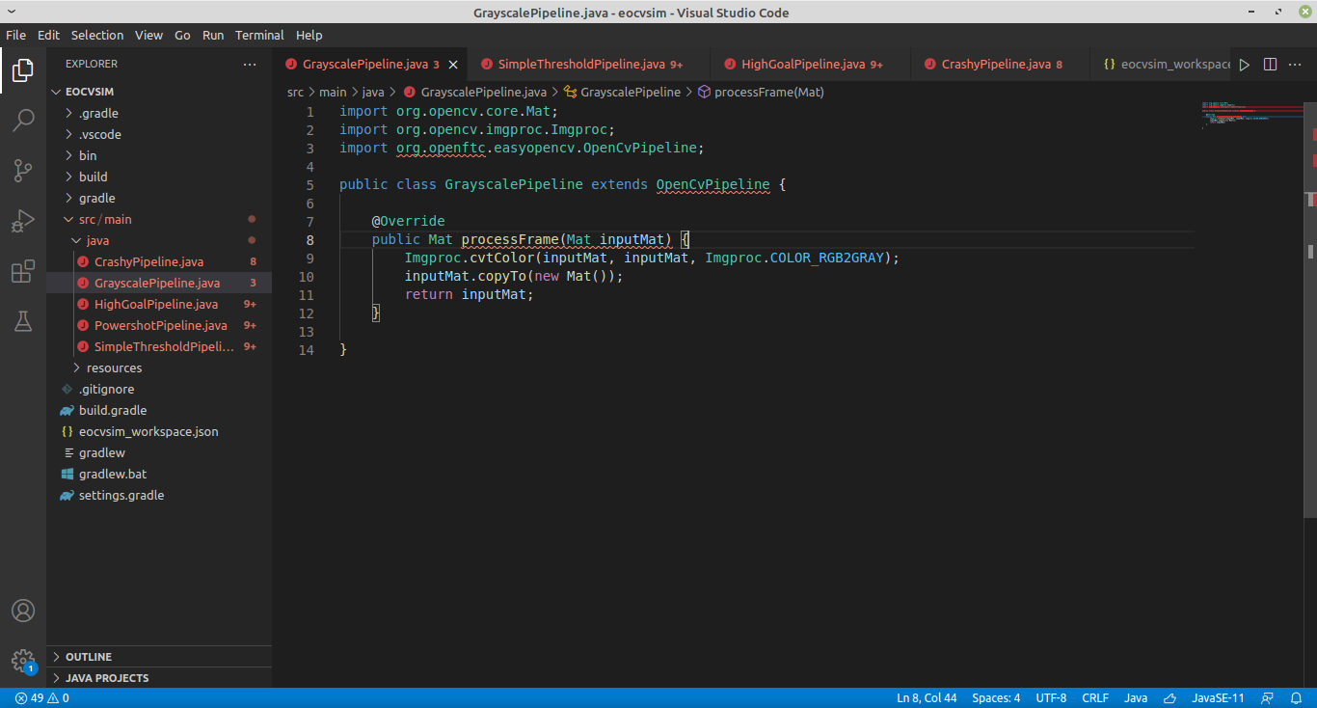Open editor More Actions ellipsis
Screen dimensions: 1317x708
pos(1297,65)
